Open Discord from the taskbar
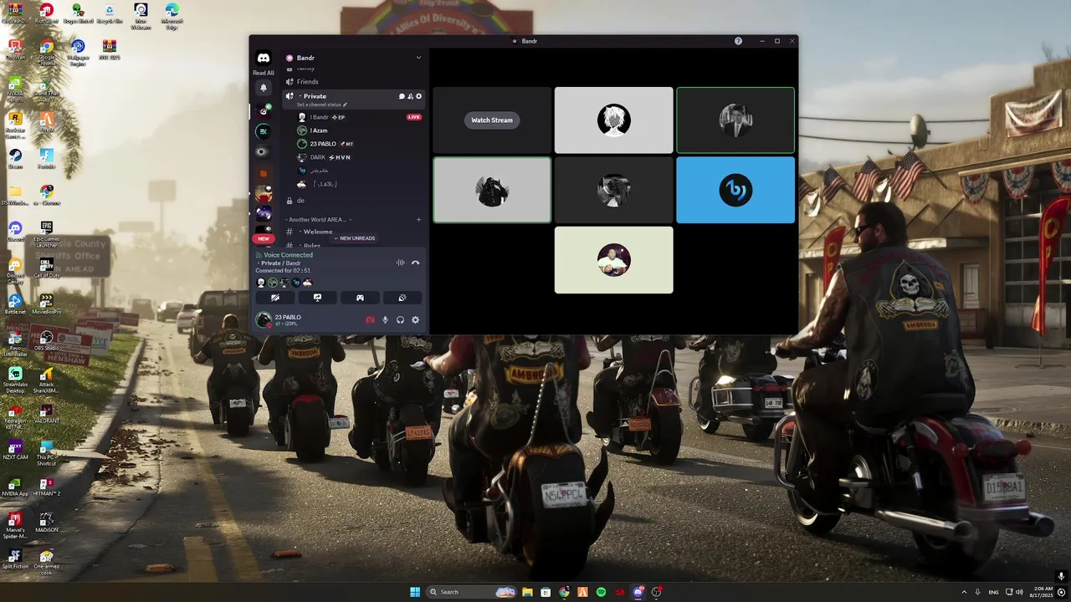Image resolution: width=1071 pixels, height=602 pixels. pos(638,592)
